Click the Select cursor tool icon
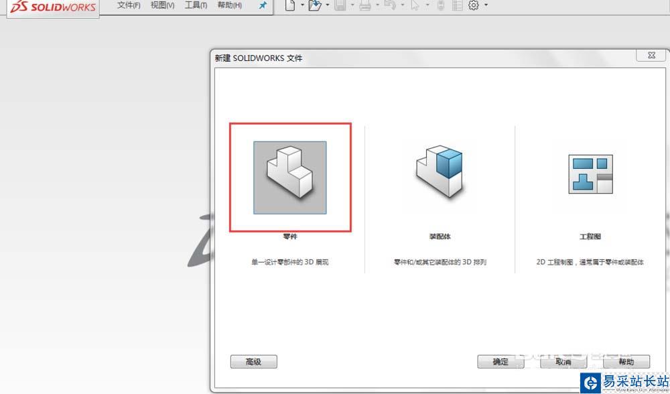Viewport: 670px width, 394px height. (x=415, y=5)
